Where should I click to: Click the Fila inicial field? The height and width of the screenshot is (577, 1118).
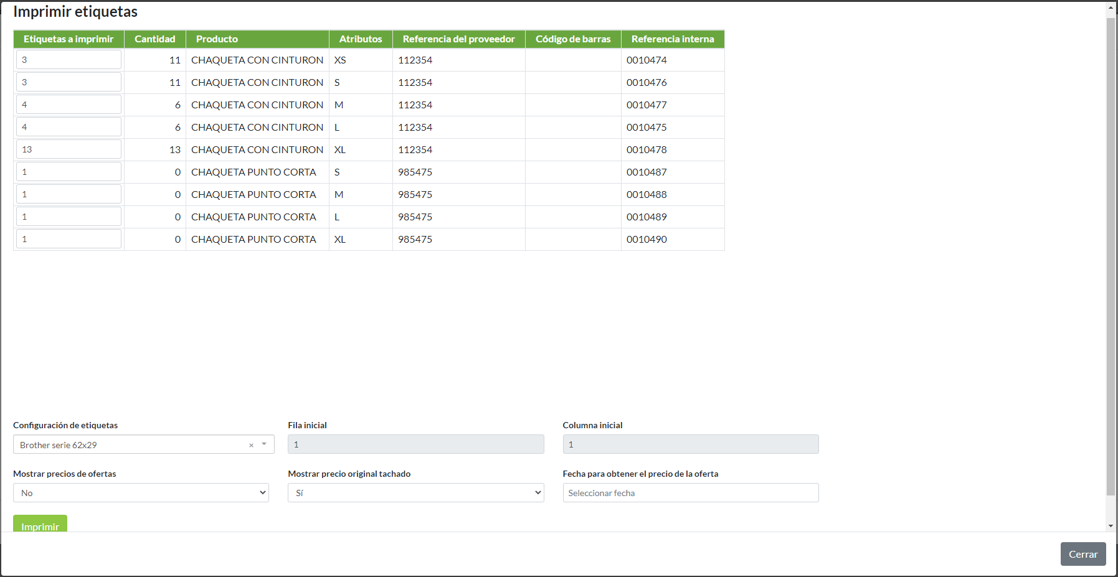click(415, 444)
